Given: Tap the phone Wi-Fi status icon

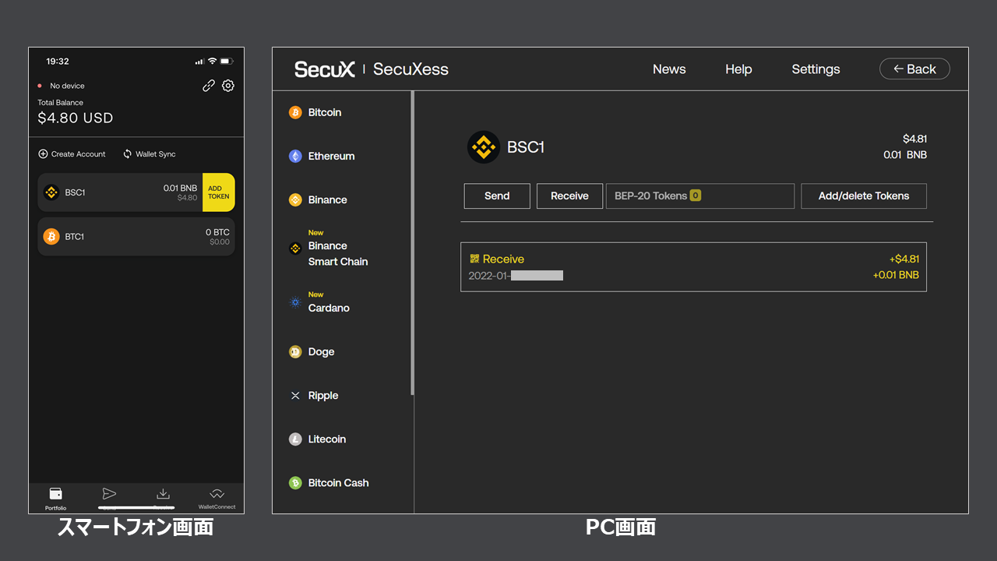Looking at the screenshot, I should tap(212, 61).
